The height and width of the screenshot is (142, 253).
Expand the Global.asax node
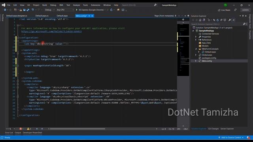[x=196, y=55]
